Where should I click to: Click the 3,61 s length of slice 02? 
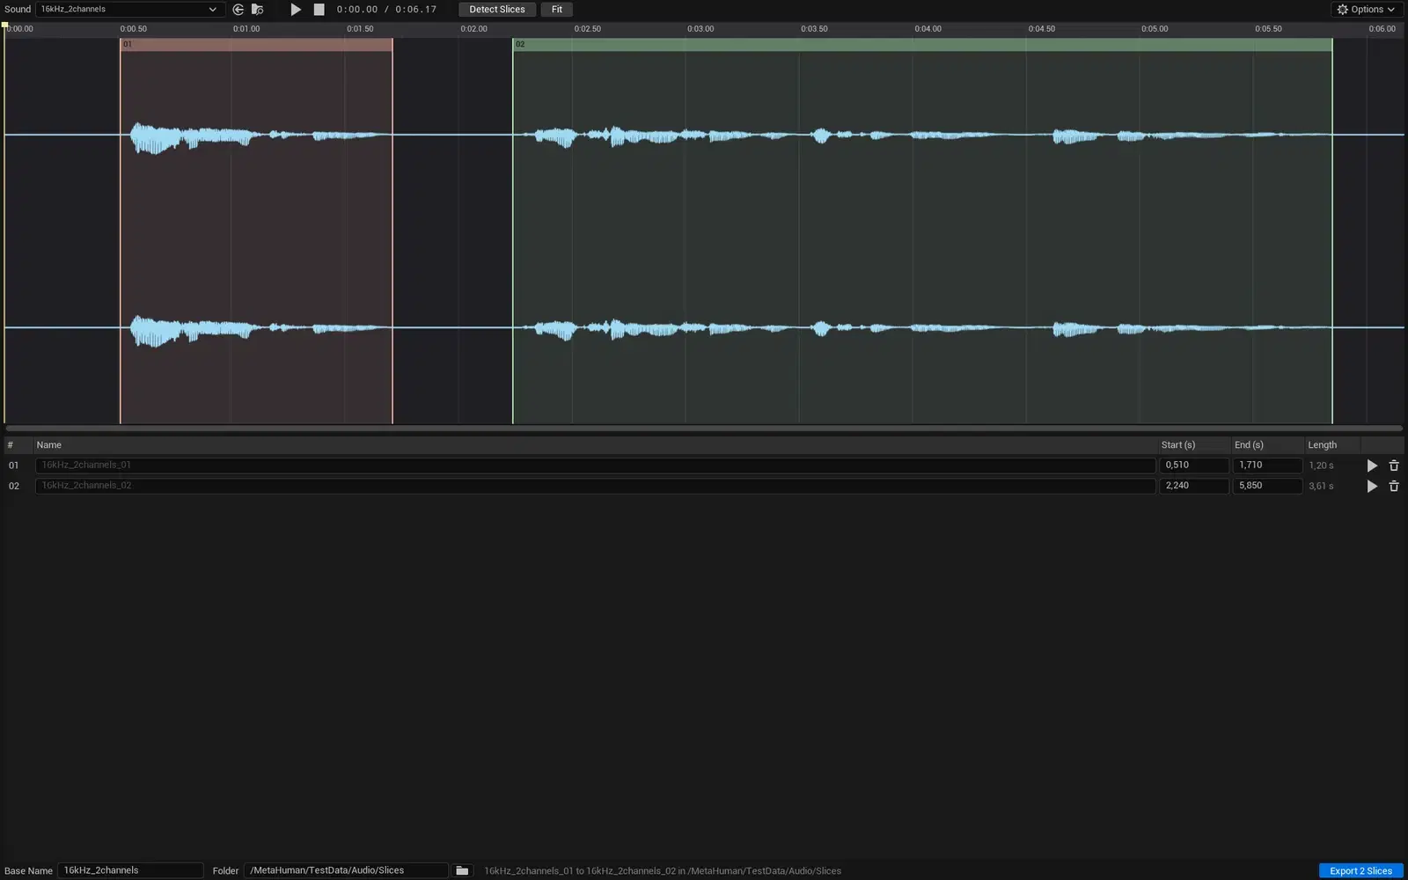(x=1321, y=486)
